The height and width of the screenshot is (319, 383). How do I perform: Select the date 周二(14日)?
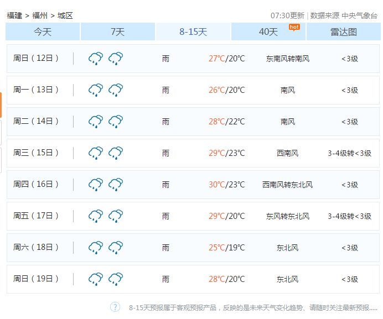point(35,121)
